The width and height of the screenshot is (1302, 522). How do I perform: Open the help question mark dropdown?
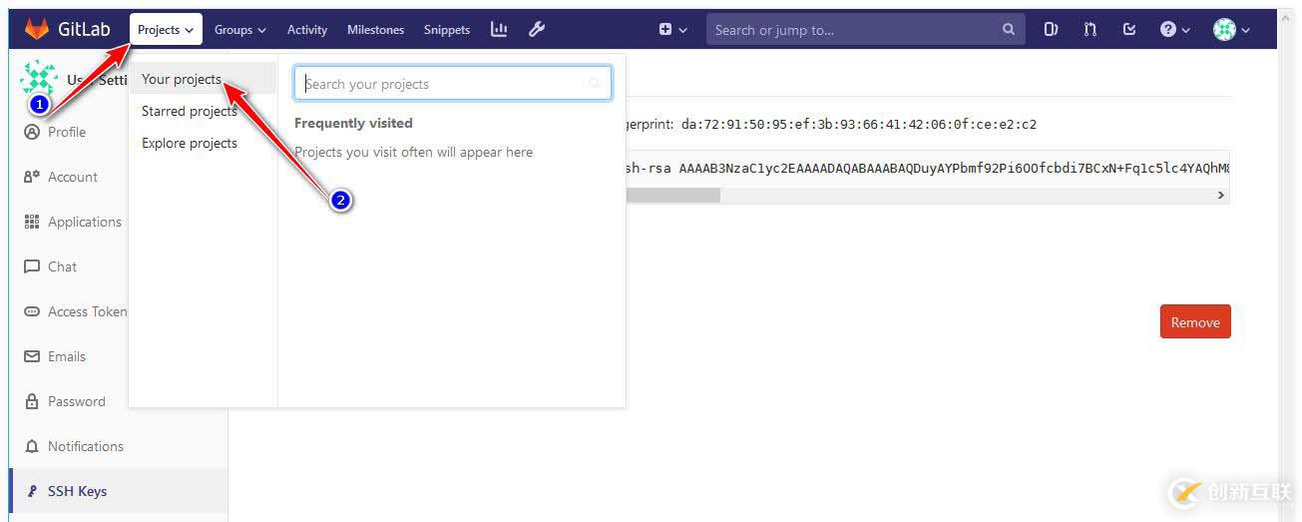coord(1174,29)
